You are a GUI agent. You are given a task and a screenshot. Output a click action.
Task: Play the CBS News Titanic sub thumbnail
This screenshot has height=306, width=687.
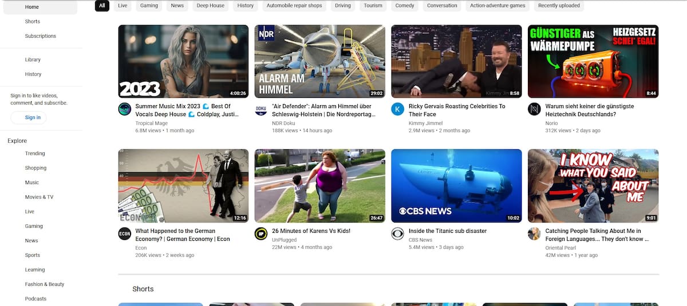[456, 186]
